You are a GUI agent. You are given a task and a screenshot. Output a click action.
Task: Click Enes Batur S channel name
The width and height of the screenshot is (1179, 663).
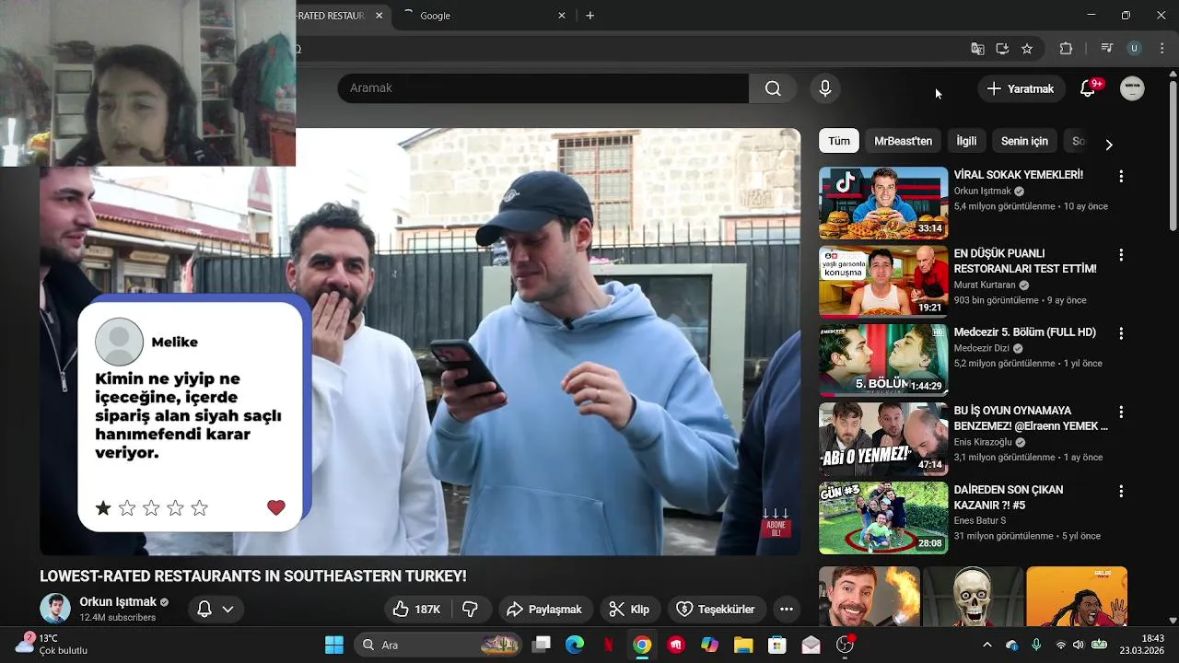point(980,521)
